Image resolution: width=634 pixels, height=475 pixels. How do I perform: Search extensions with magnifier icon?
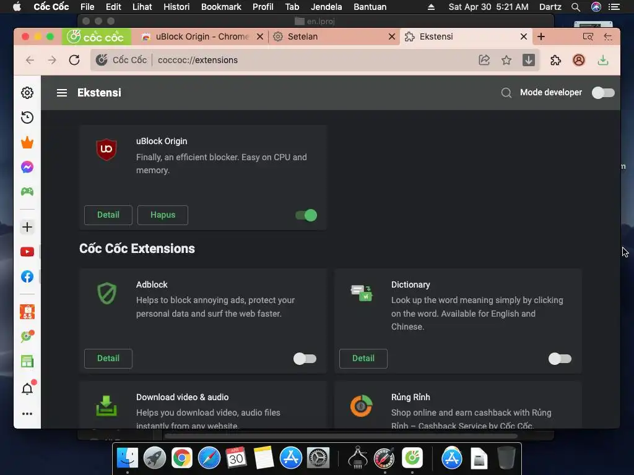[506, 93]
